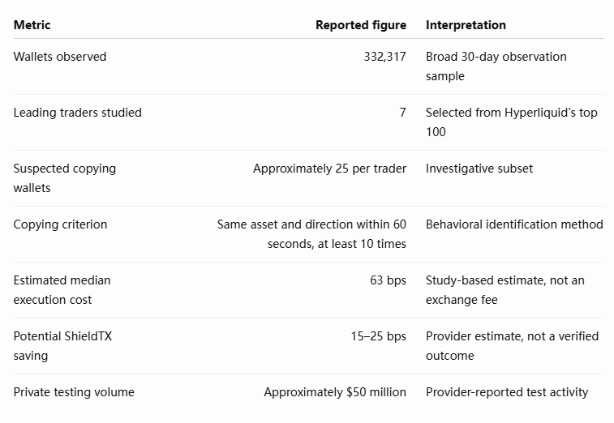Click Same asset and direction criterion text
Screen dimensions: 614x423
[x=311, y=234]
